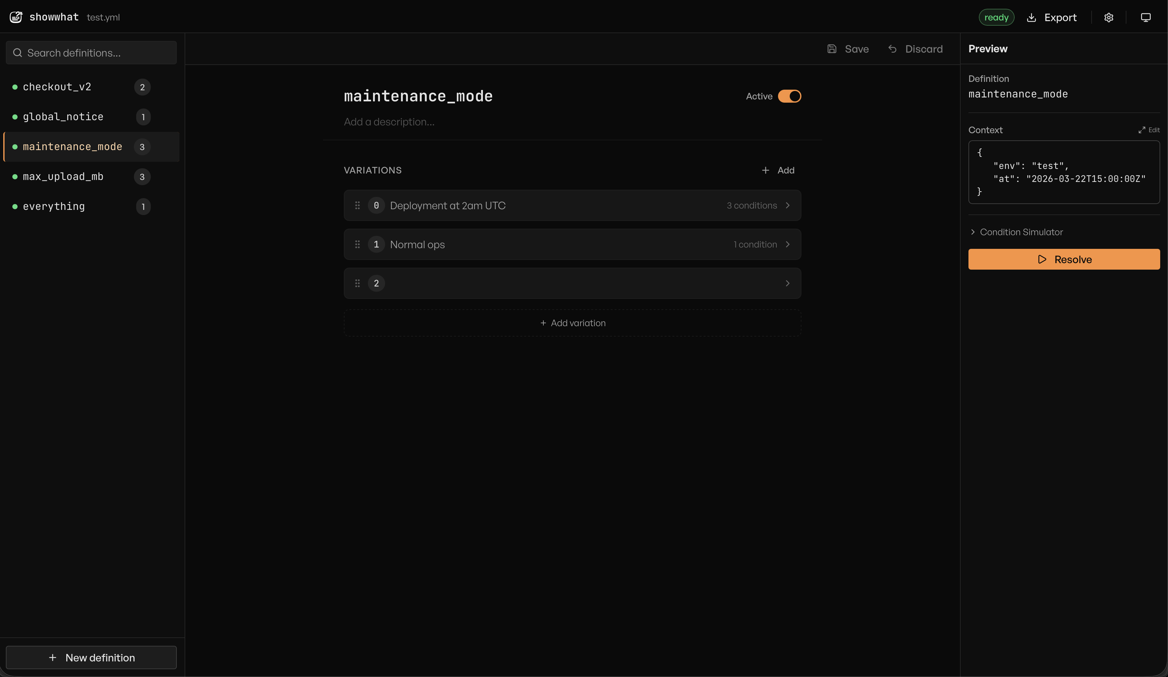This screenshot has height=677, width=1168.
Task: Select max_upload_mb in the definitions list
Action: click(x=63, y=176)
